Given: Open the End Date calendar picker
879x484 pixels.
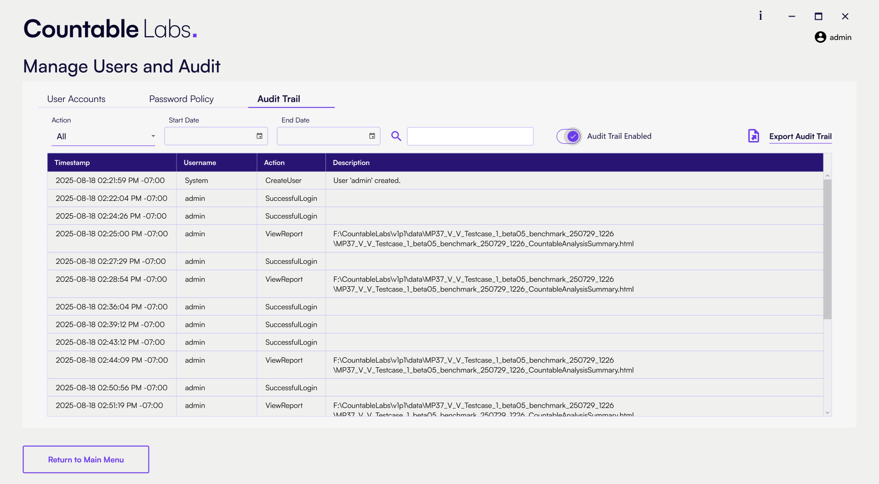Looking at the screenshot, I should pyautogui.click(x=372, y=136).
